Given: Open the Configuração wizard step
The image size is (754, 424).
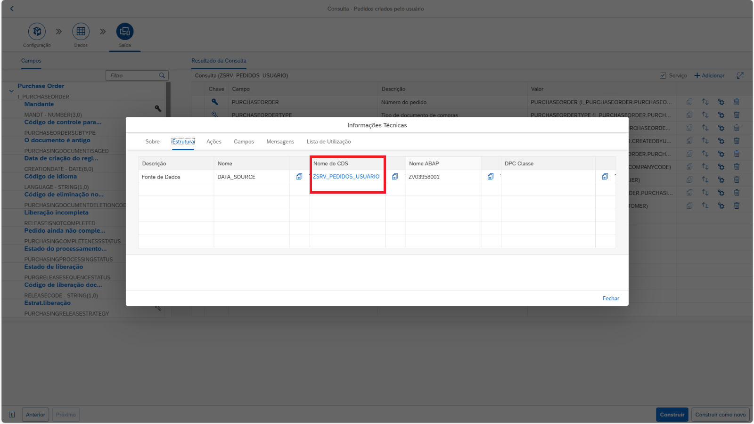Looking at the screenshot, I should coord(37,32).
